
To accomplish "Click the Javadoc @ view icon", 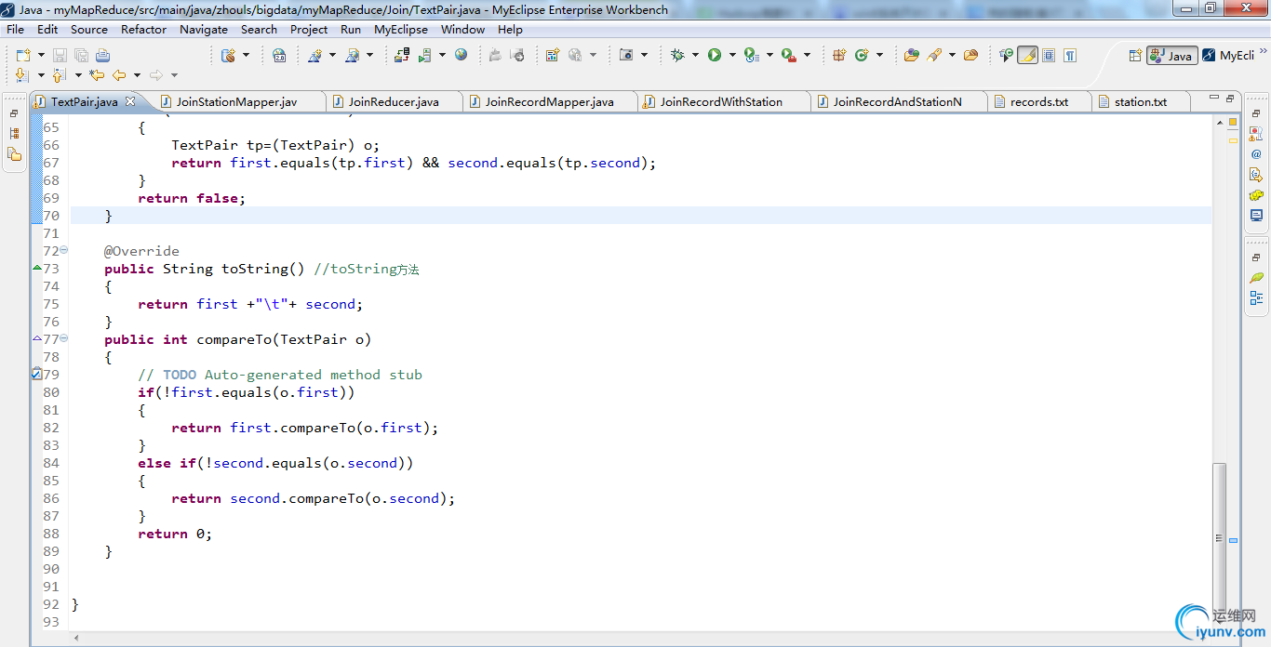I will [1256, 154].
